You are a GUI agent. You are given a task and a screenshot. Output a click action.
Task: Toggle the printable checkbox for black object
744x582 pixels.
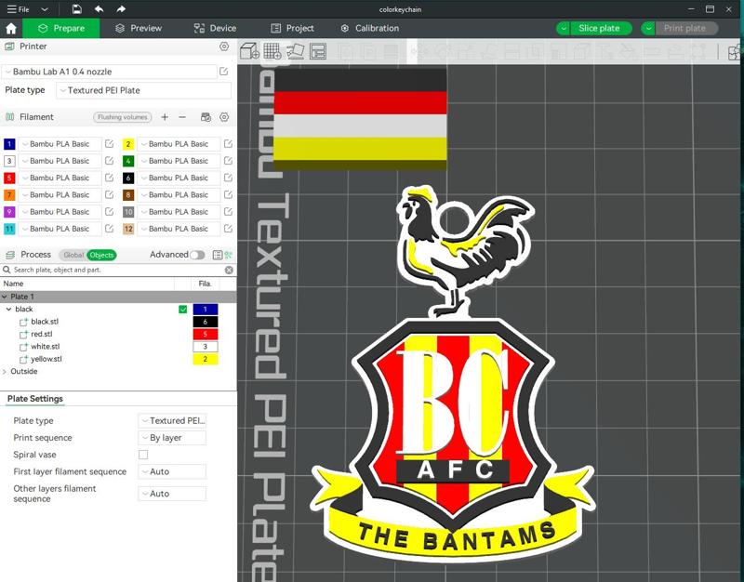(x=182, y=310)
